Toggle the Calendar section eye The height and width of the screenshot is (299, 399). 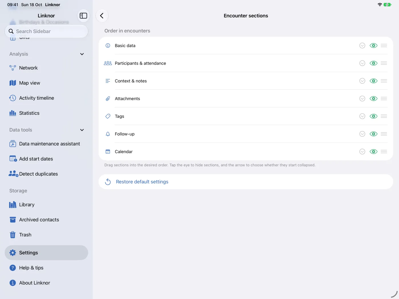pyautogui.click(x=373, y=151)
